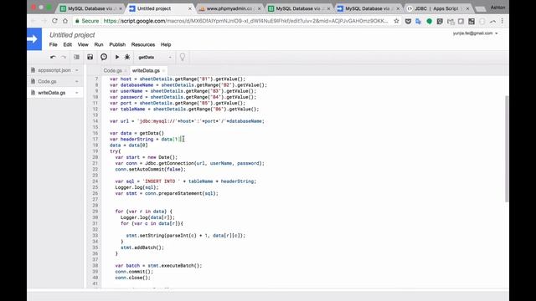Click the Indent toolbar icon
Image resolution: width=536 pixels, height=301 pixels.
(x=76, y=58)
